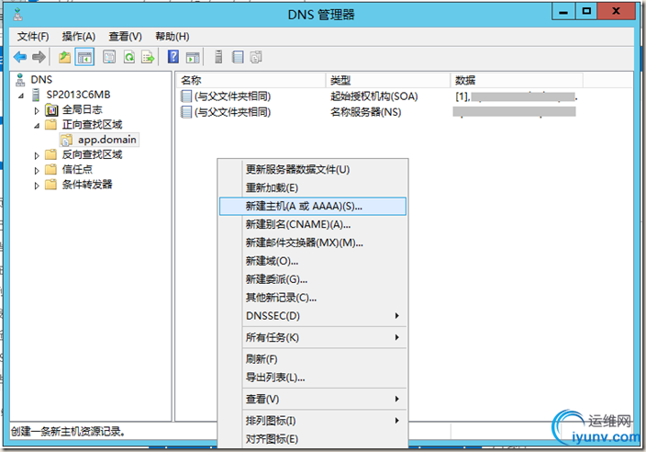Click the green Refresh toolbar icon
Image resolution: width=646 pixels, height=452 pixels.
point(129,57)
